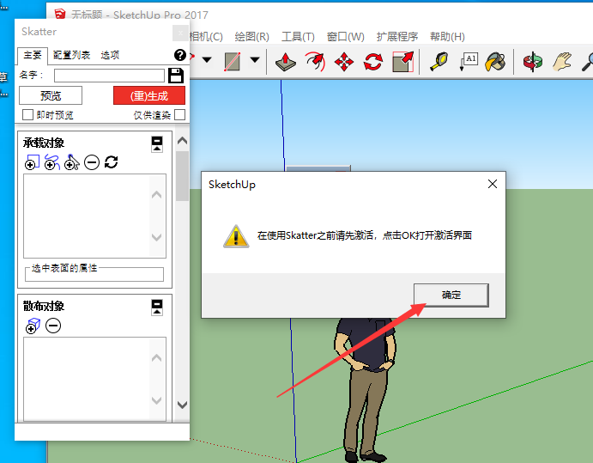Screen dimensions: 593x463
Task: Click the Skatter panel scrollbar thumb
Action: 182,176
